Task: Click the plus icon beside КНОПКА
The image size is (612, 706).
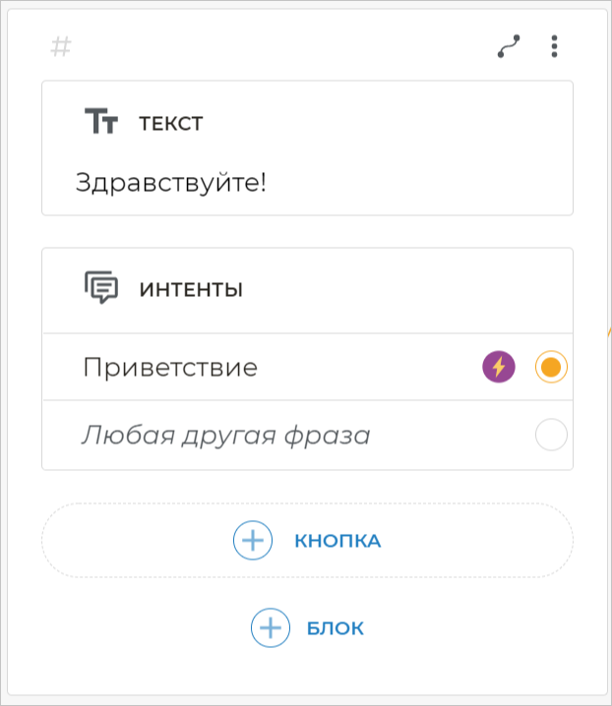Action: click(x=253, y=540)
